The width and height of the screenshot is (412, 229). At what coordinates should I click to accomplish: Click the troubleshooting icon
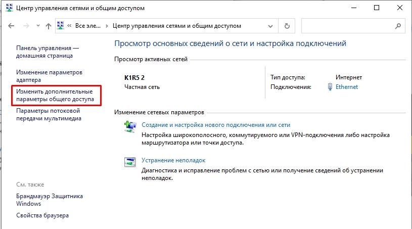click(x=130, y=162)
